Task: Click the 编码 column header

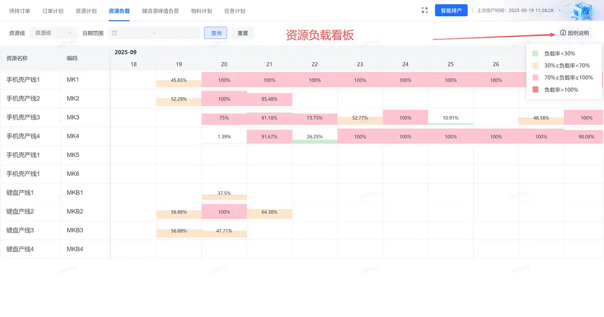Action: 72,58
